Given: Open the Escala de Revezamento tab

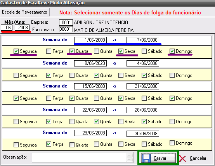Looking at the screenshot, I should [x=25, y=12].
